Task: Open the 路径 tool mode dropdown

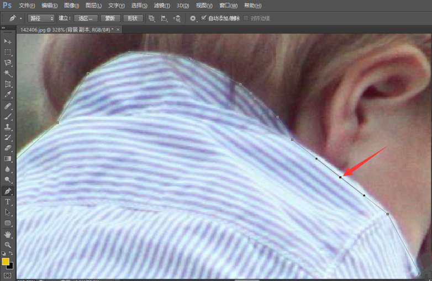Action: pyautogui.click(x=41, y=18)
